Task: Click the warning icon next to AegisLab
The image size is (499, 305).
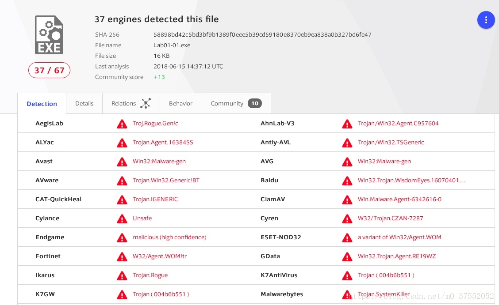Action: pyautogui.click(x=122, y=124)
